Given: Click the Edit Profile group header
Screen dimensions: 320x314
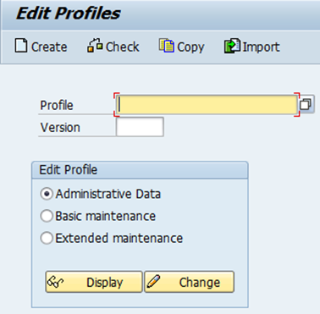Looking at the screenshot, I should click(140, 170).
